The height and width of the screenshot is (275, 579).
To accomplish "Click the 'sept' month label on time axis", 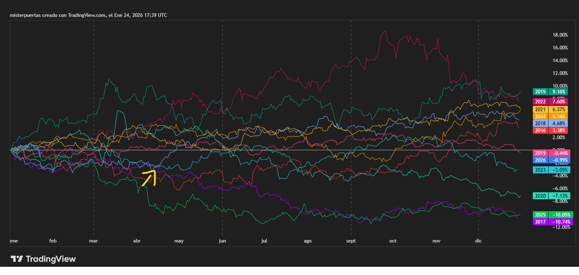I will click(351, 241).
